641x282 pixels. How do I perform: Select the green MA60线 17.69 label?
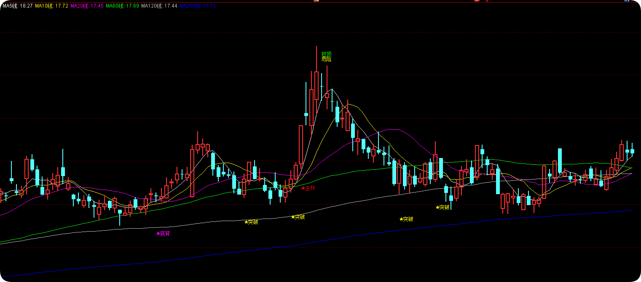click(x=123, y=6)
